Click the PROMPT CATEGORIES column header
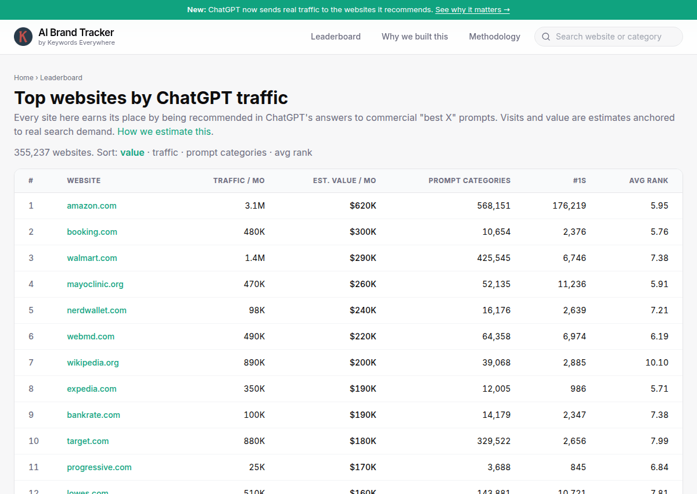Viewport: 697px width, 494px height. coord(469,181)
